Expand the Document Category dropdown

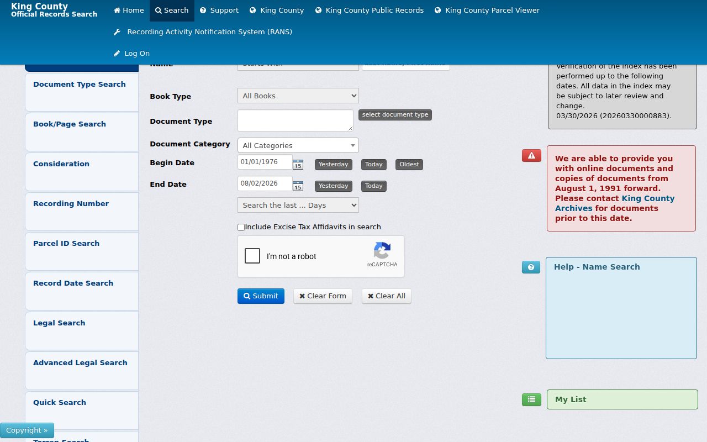tap(298, 145)
